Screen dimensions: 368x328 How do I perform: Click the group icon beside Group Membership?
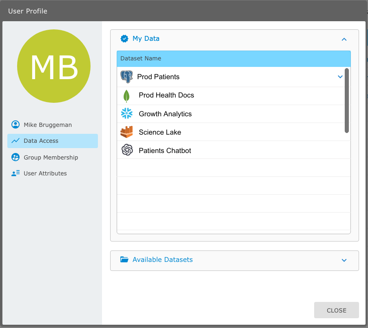(16, 157)
